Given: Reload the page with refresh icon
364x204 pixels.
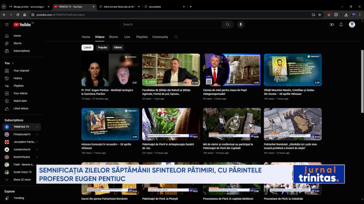Looking at the screenshot, I should [x=18, y=15].
